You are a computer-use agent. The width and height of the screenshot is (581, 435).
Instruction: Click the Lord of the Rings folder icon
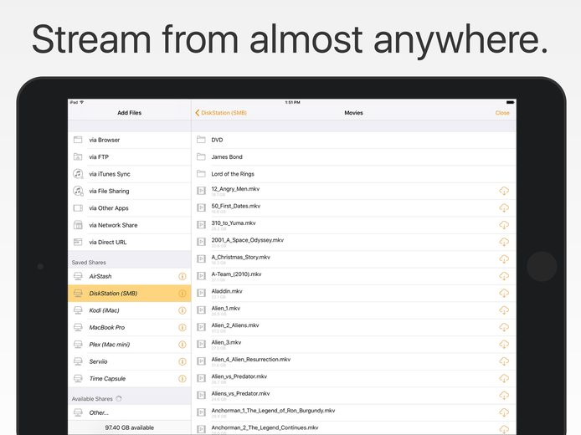pyautogui.click(x=201, y=174)
